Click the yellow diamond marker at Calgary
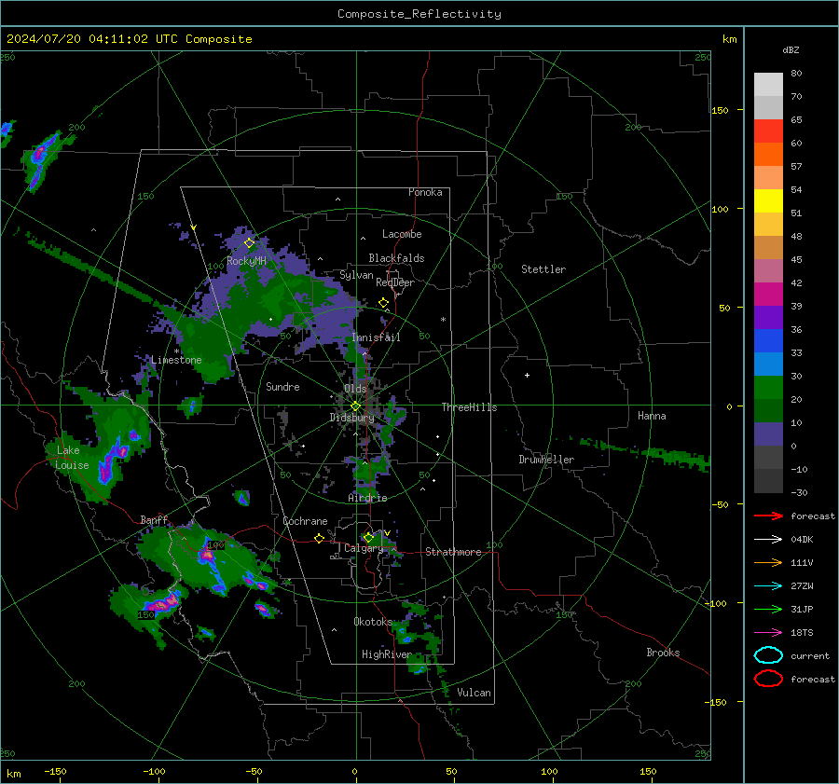839x784 pixels. click(368, 537)
